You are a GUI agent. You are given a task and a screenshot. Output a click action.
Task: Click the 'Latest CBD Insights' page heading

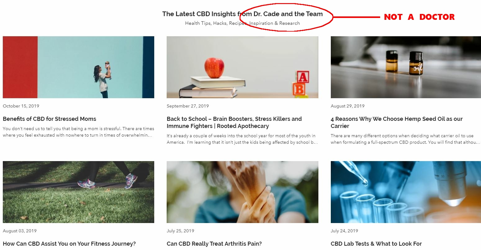[x=242, y=14]
